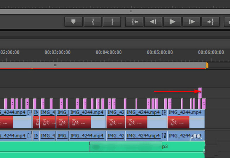Select the last IMG_4244.mp4 video clip
This screenshot has width=230, height=158.
186,119
